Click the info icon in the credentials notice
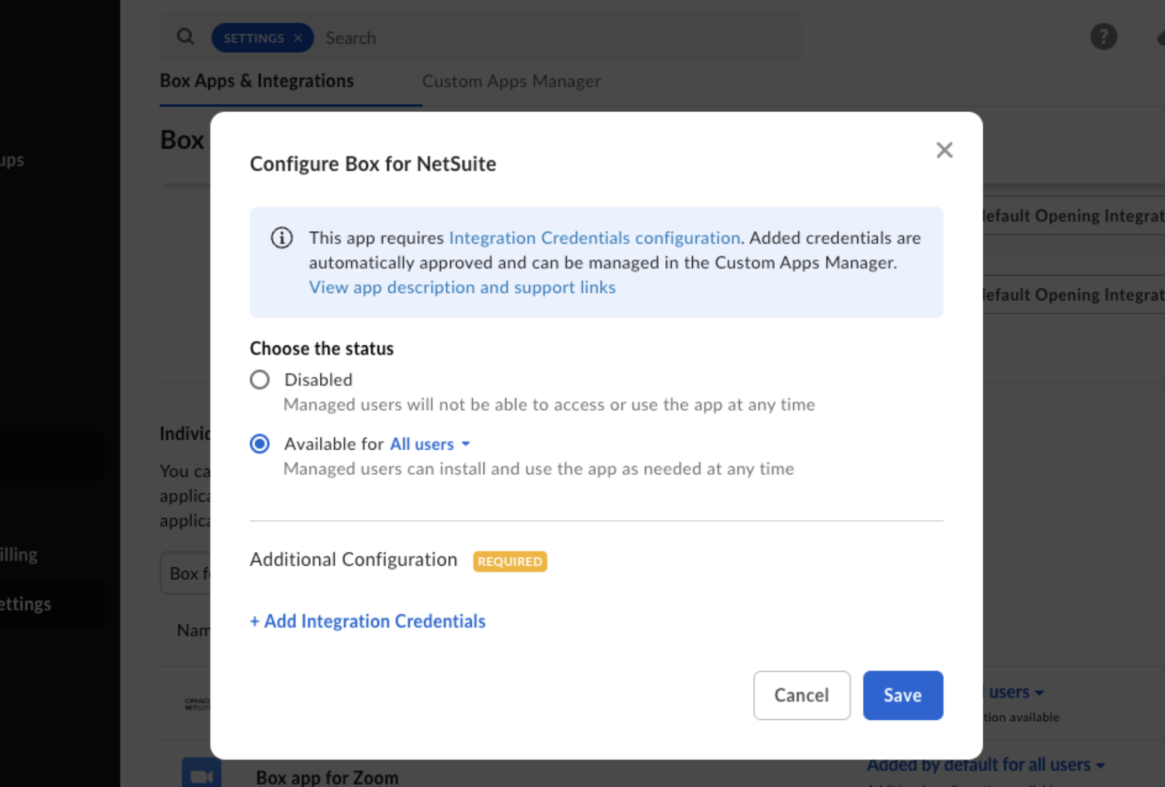Screen dimensions: 1165x787 coord(281,238)
